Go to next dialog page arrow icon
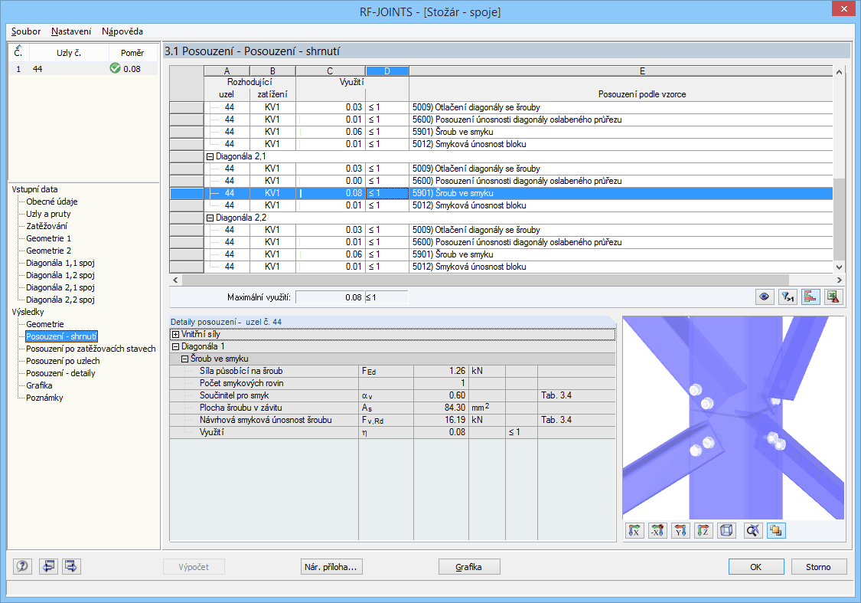The image size is (861, 603). point(71,565)
